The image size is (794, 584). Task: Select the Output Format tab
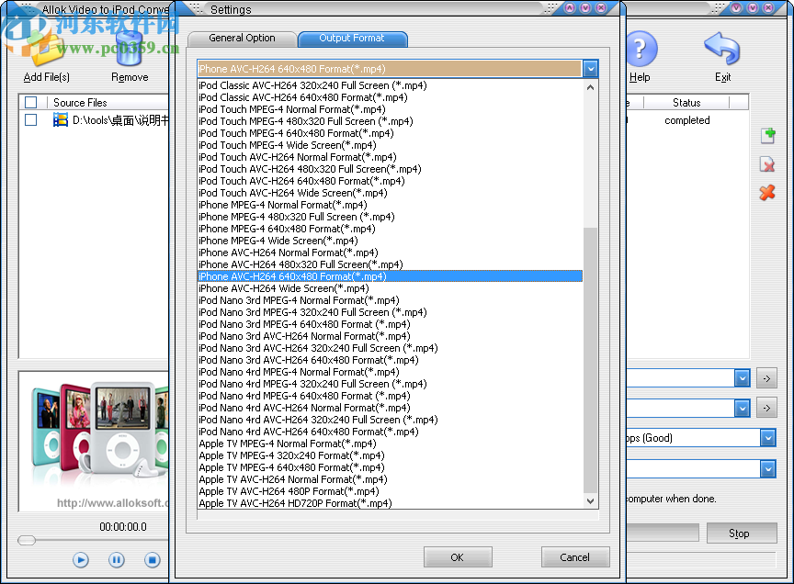[x=352, y=39]
